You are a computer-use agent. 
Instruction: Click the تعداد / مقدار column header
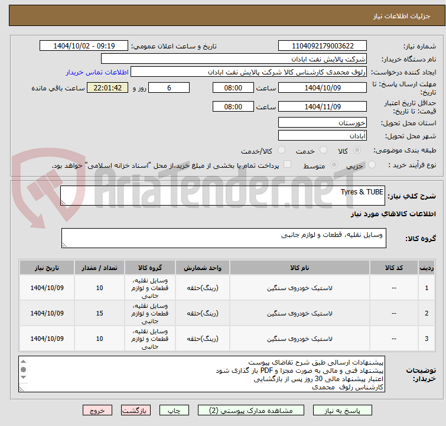pyautogui.click(x=99, y=268)
